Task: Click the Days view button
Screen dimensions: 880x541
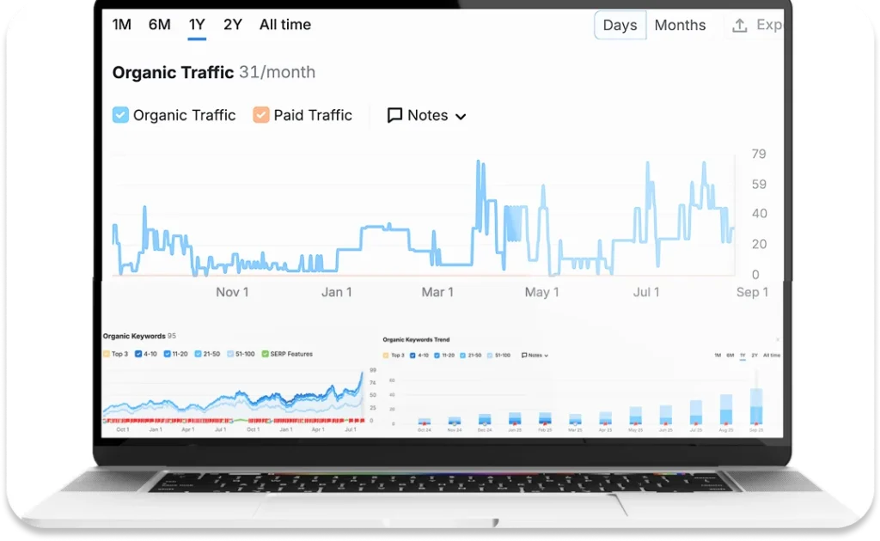Action: point(620,26)
